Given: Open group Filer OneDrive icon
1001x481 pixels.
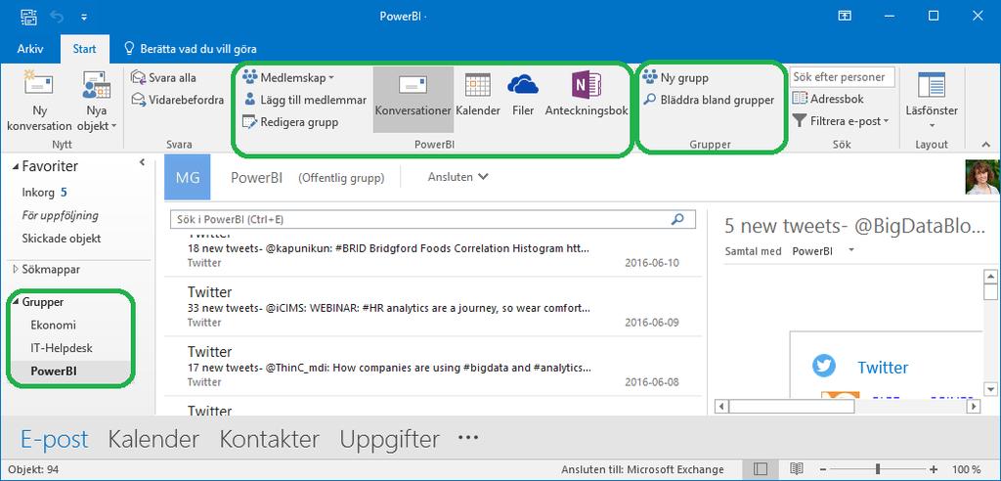Looking at the screenshot, I should click(523, 96).
